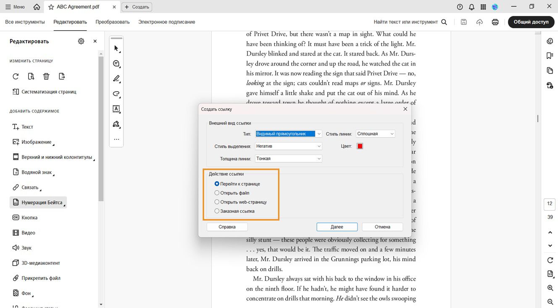Screen dimensions: 558x308
Task: Open the Меню hamburger menu
Action: [x=15, y=7]
